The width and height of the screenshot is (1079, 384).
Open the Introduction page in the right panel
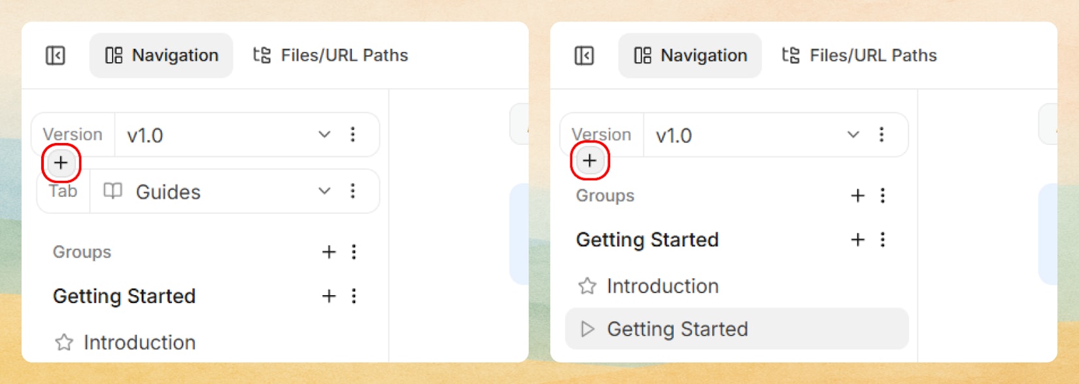point(662,286)
